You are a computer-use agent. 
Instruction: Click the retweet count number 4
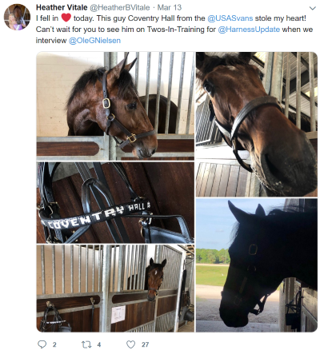[x=99, y=344]
